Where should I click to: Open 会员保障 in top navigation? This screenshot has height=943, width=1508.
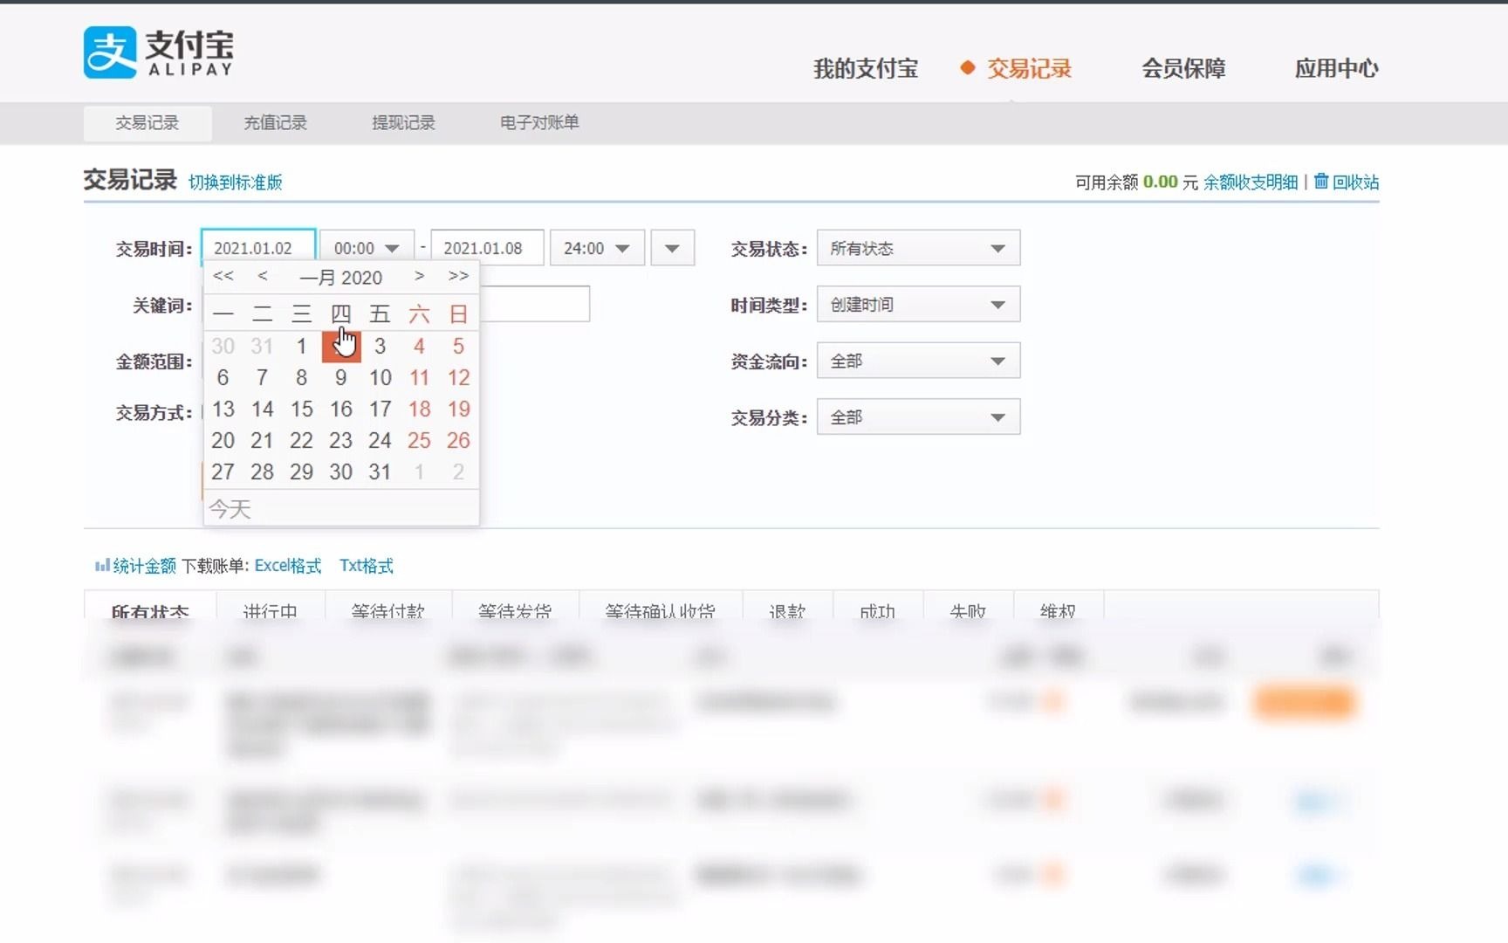click(x=1183, y=68)
